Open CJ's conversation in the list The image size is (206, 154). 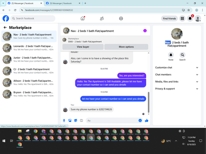[x=29, y=71]
